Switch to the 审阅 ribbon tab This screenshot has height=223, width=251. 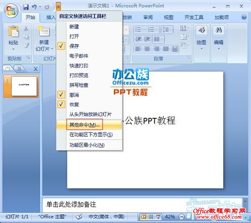click(x=148, y=17)
